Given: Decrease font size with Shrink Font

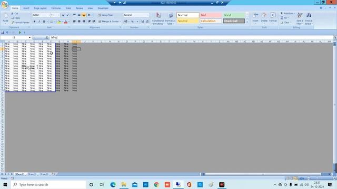Looking at the screenshot, I should tap(67, 15).
